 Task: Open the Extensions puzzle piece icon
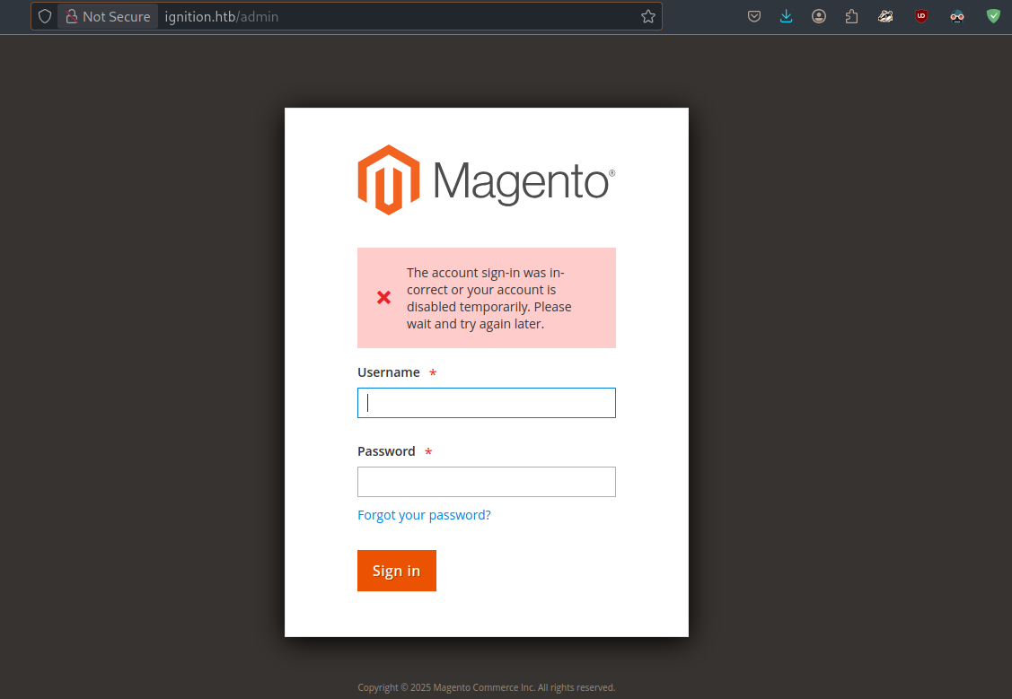point(852,17)
